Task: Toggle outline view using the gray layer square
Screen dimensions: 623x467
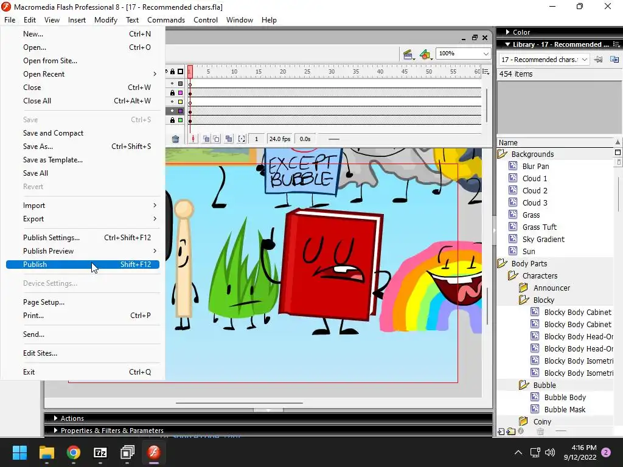Action: [180, 83]
